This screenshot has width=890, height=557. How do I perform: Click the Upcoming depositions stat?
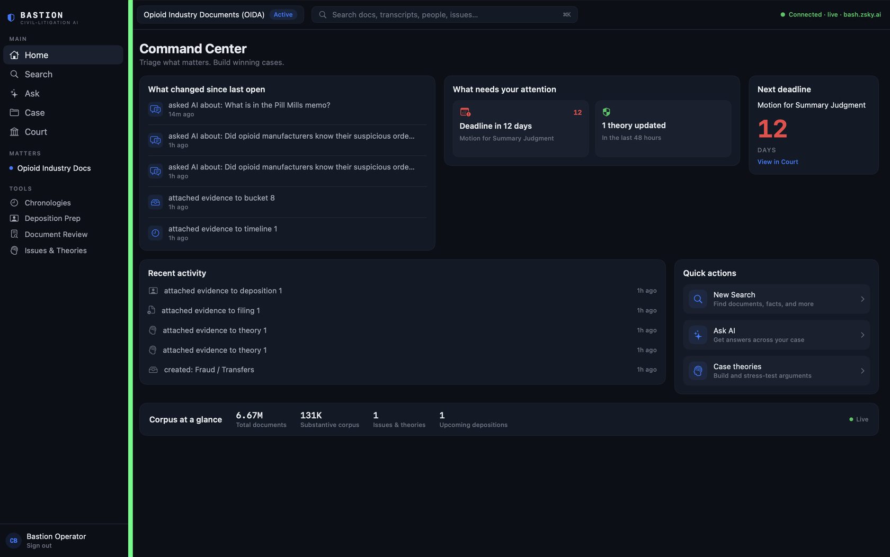point(473,419)
